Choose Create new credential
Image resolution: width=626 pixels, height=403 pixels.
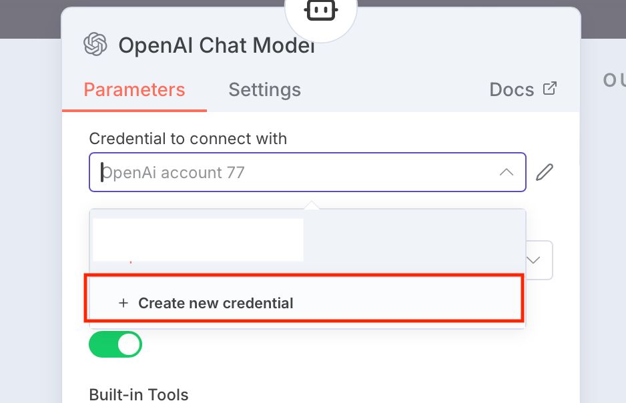click(216, 303)
